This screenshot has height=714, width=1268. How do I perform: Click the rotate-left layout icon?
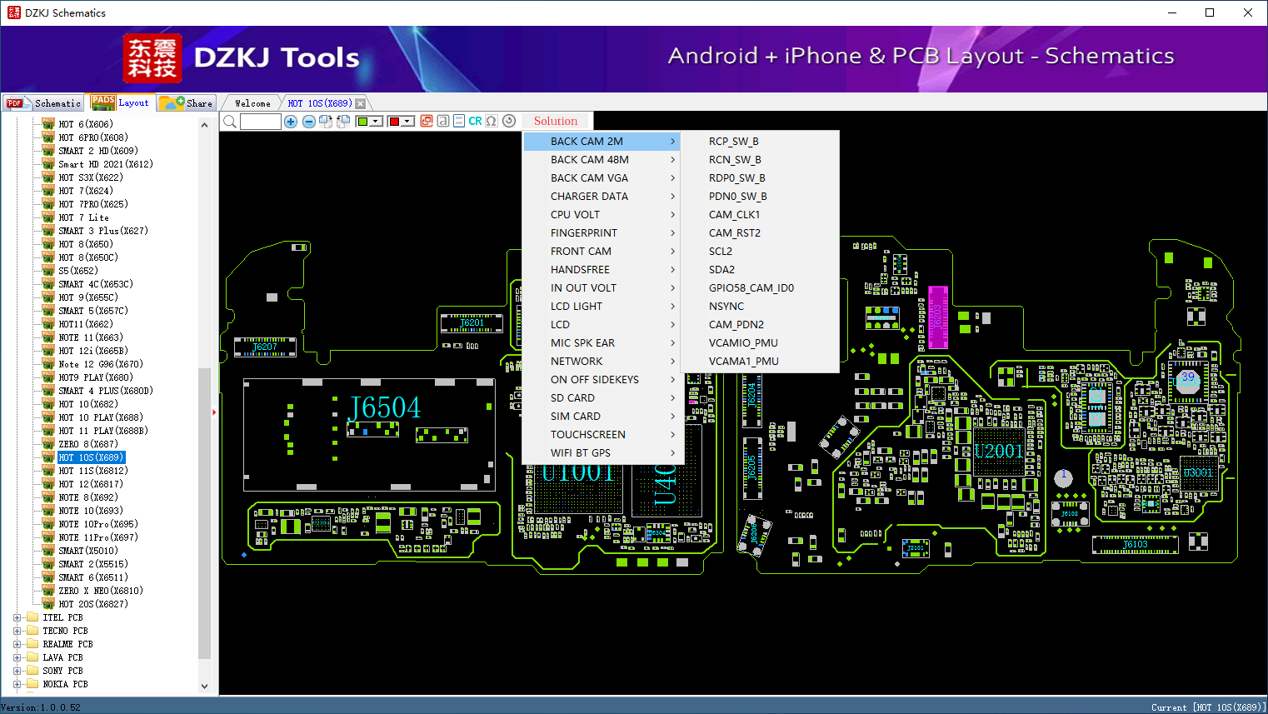(x=343, y=122)
